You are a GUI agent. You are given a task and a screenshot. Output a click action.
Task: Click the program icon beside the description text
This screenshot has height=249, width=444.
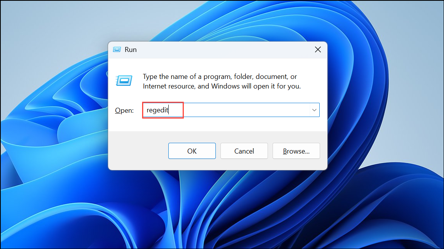(x=124, y=81)
